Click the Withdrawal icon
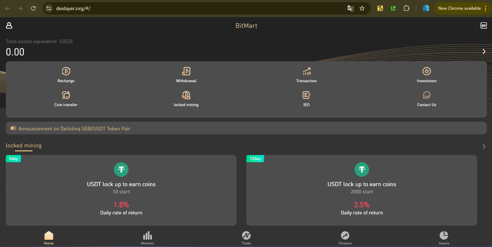This screenshot has height=247, width=492. (186, 71)
